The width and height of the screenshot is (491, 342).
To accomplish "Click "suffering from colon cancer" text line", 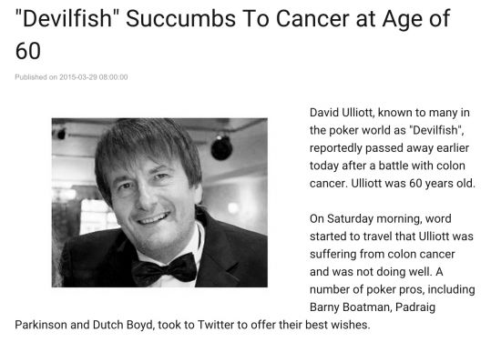I will [382, 254].
